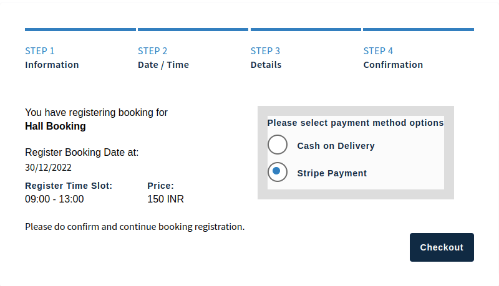Open Step 4 Confirmation tab
The image size is (499, 286).
pos(393,58)
